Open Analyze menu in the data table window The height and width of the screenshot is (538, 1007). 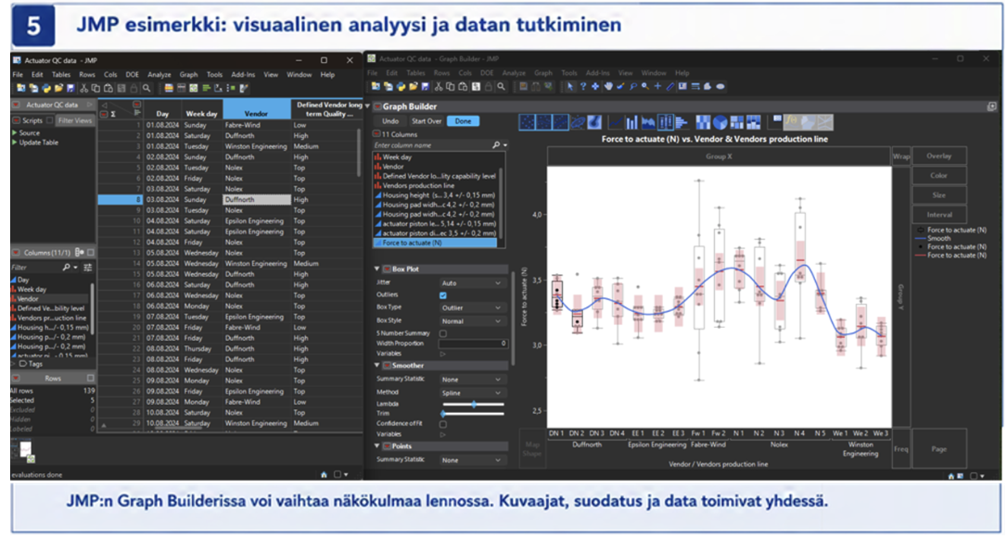pyautogui.click(x=159, y=74)
